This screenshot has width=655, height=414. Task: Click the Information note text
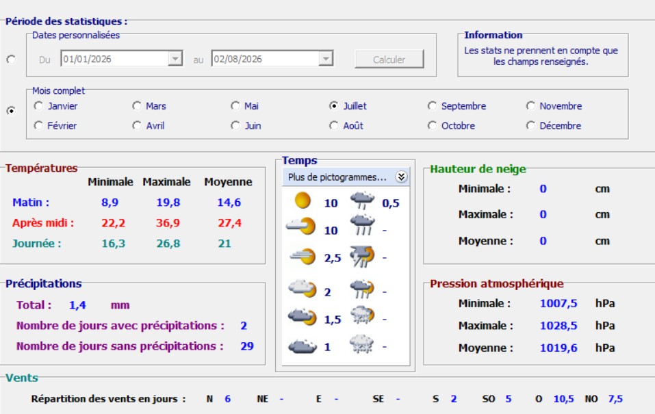pos(541,56)
